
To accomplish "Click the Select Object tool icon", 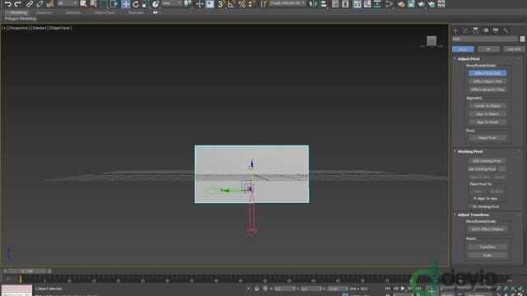I will pos(83,3).
